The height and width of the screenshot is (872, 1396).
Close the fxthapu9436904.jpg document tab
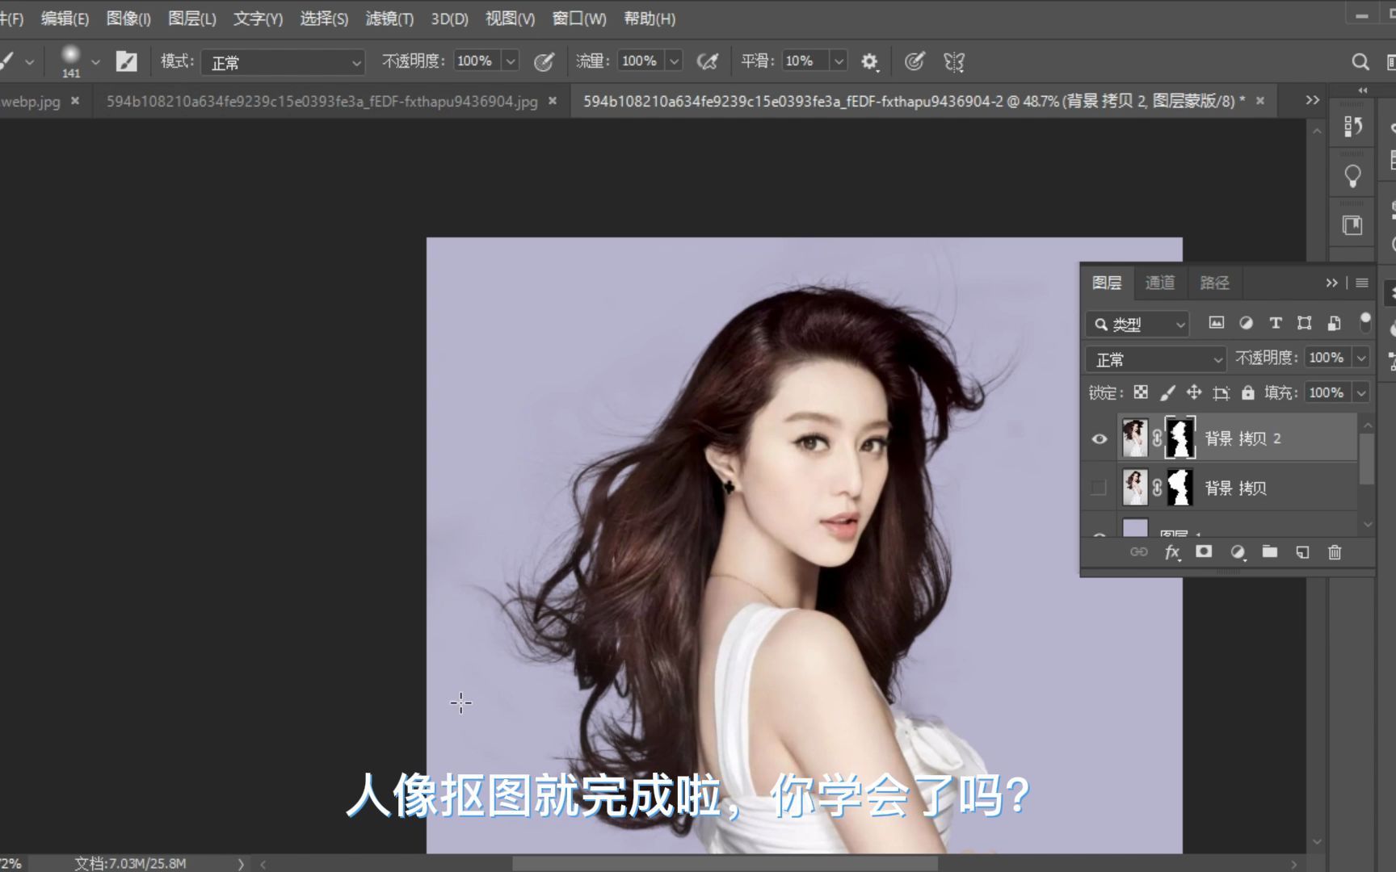click(553, 101)
